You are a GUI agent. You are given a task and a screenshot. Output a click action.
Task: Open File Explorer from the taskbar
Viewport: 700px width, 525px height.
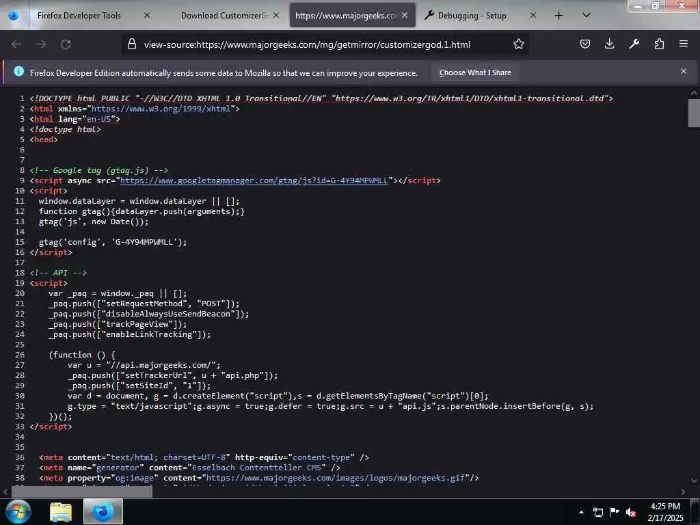tap(61, 512)
